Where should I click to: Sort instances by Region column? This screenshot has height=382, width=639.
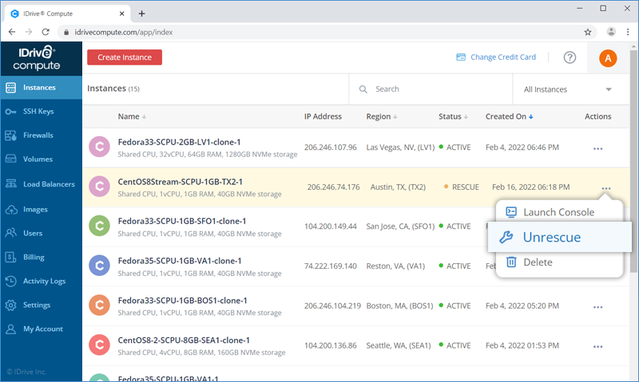(382, 116)
